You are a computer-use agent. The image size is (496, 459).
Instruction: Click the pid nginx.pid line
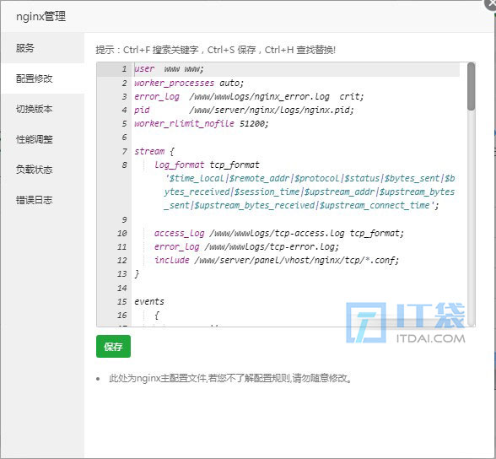coord(244,110)
